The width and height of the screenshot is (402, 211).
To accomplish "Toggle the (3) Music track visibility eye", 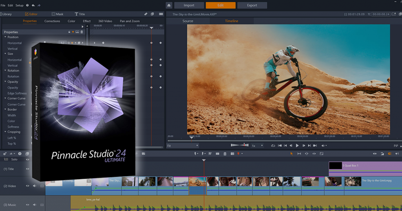I will point(27,205).
